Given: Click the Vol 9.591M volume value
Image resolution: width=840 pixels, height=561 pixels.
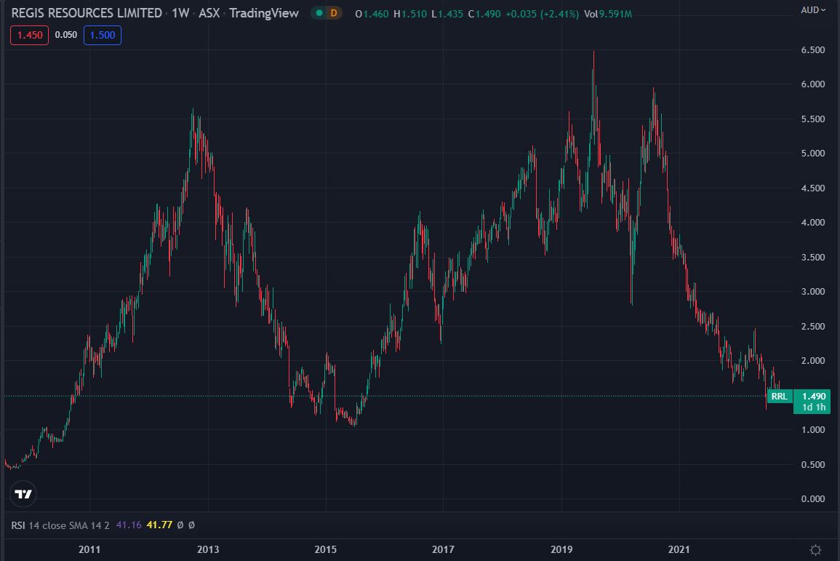Looking at the screenshot, I should pyautogui.click(x=608, y=14).
